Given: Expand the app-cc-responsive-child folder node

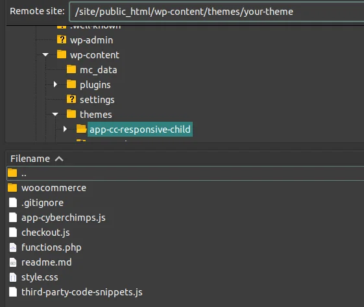Looking at the screenshot, I should 65,129.
